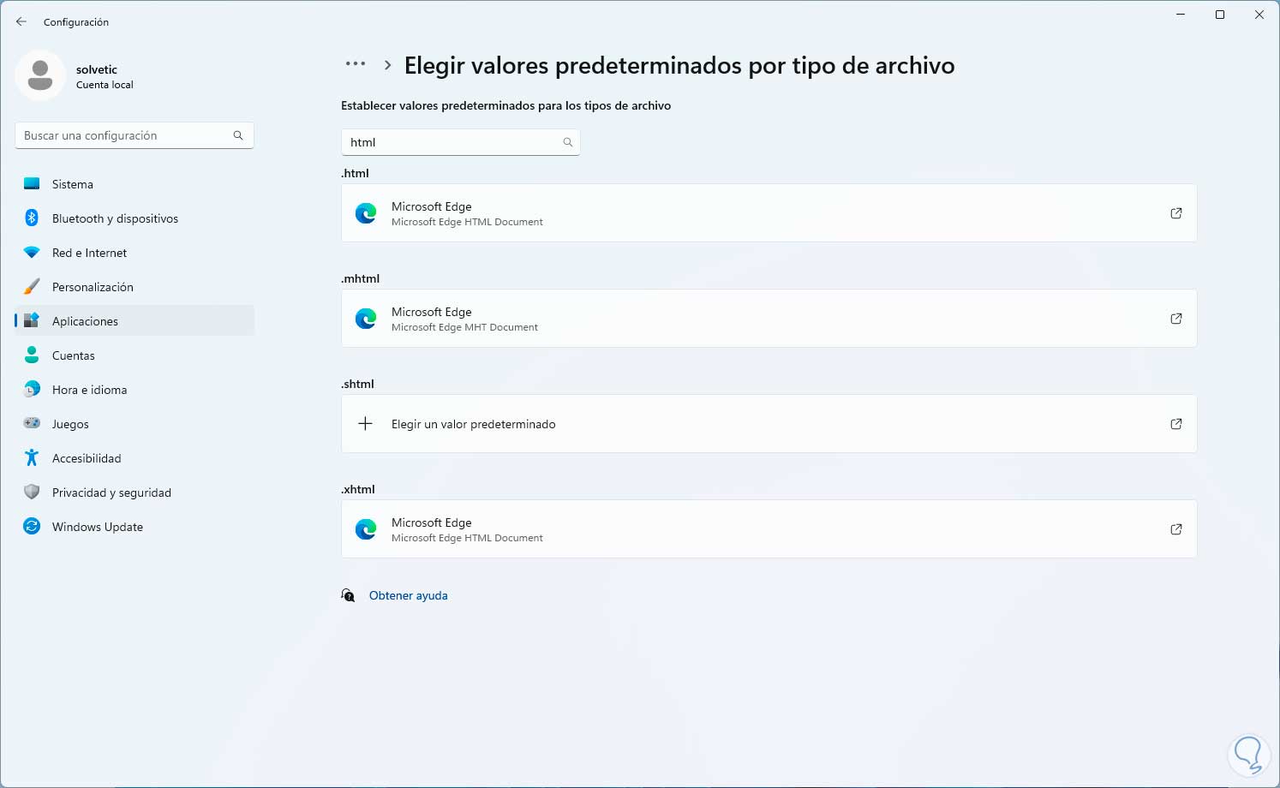Navigate to Cuentas settings
The image size is (1280, 788).
click(135, 355)
